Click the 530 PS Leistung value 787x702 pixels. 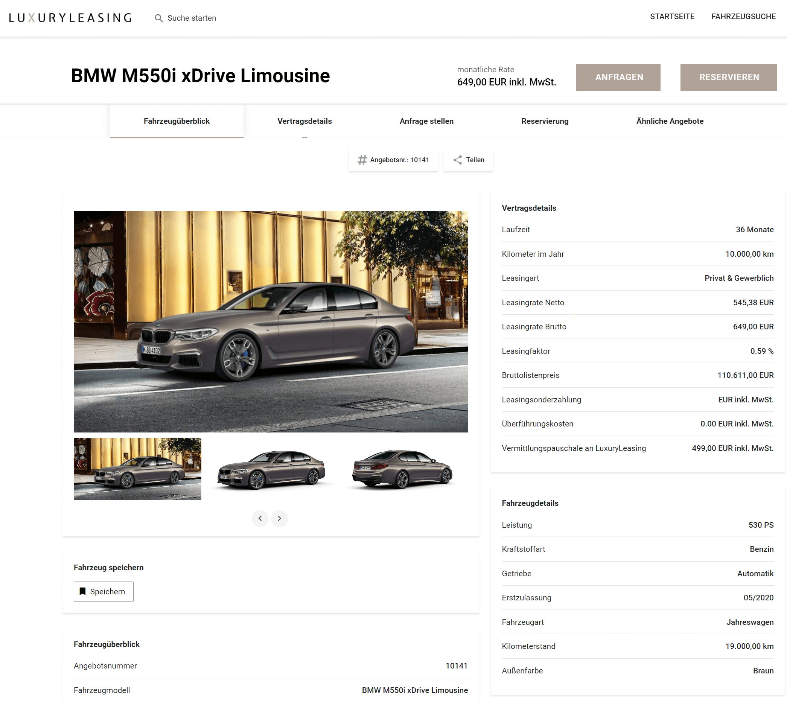[x=761, y=525]
